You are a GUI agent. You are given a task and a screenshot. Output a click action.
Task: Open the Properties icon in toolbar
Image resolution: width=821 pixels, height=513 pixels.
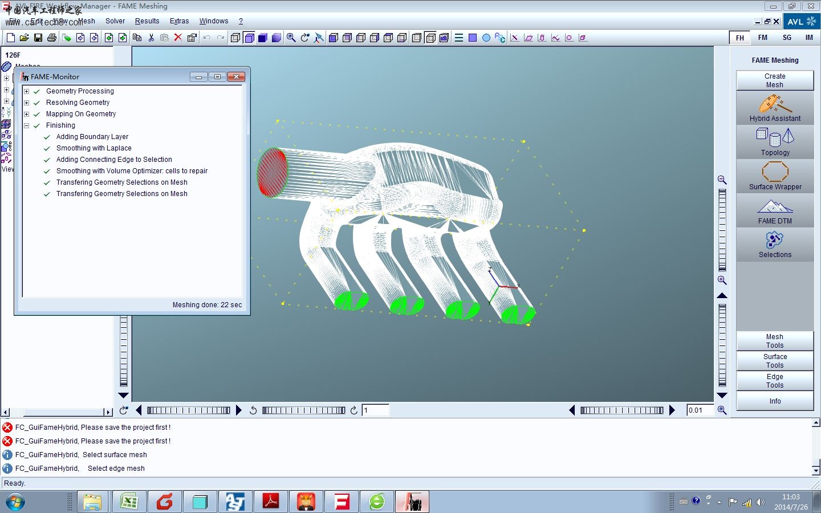tap(192, 38)
